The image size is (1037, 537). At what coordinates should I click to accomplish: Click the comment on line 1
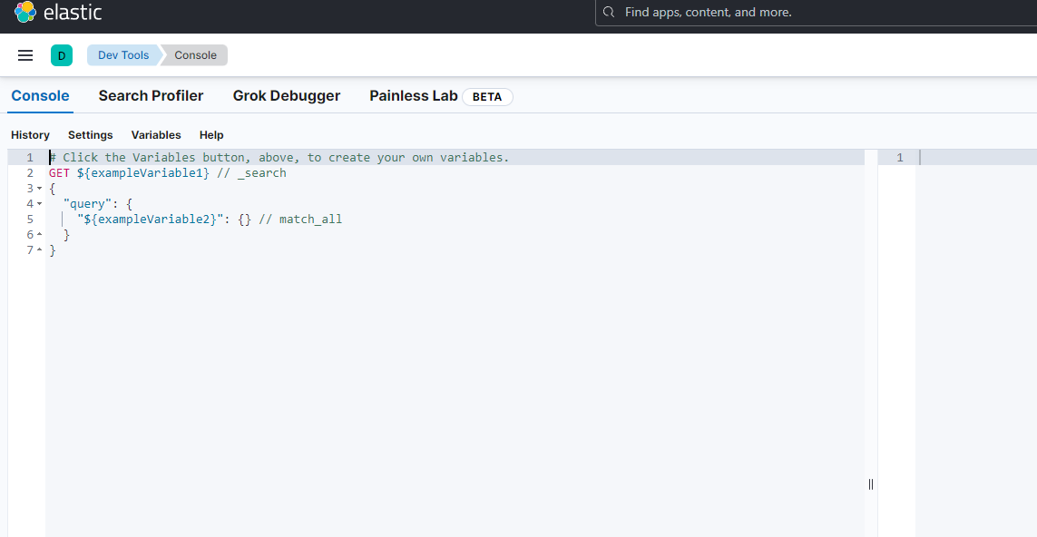(x=279, y=158)
